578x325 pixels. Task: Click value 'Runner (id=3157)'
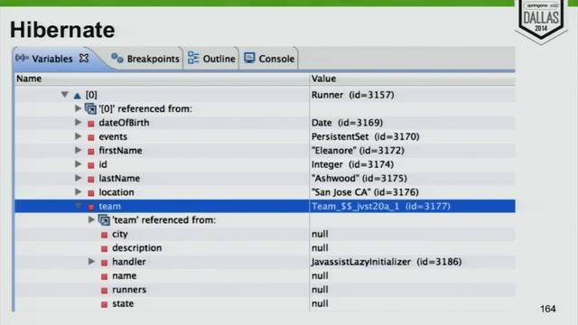353,95
